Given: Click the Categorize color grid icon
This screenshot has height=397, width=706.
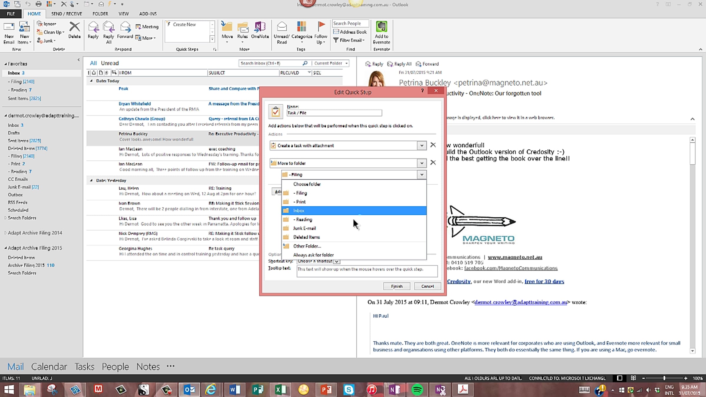Looking at the screenshot, I should click(302, 26).
